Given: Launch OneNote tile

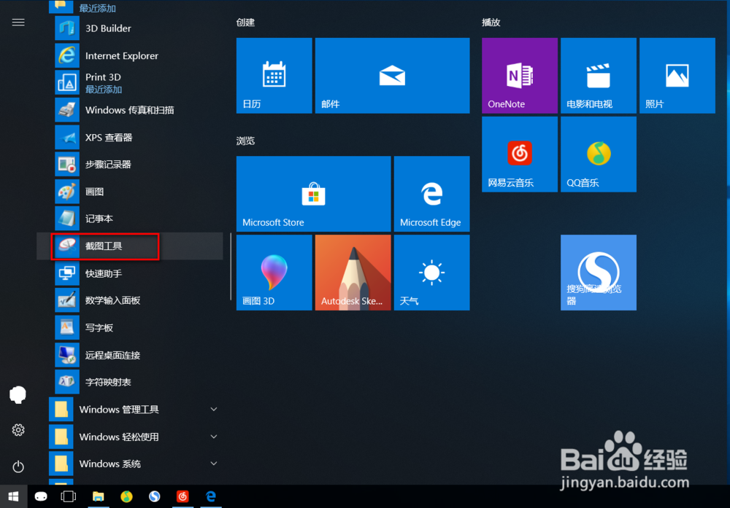Looking at the screenshot, I should (520, 76).
